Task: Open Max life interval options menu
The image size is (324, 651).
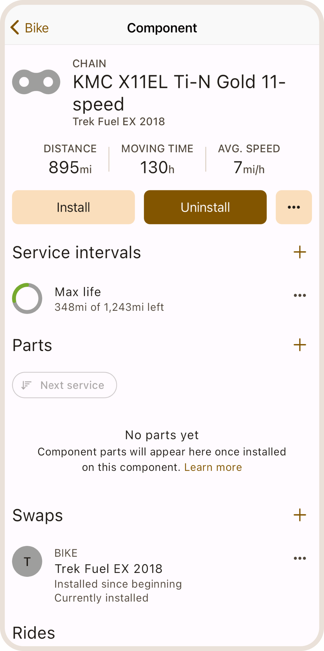Action: (x=299, y=295)
